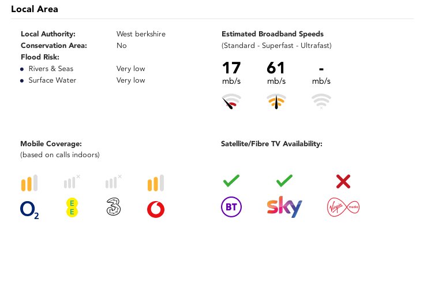Click the red cross above Virgin Media
The image size is (431, 289).
pyautogui.click(x=343, y=181)
